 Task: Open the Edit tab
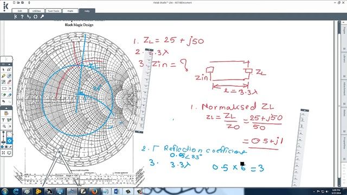click(x=20, y=11)
